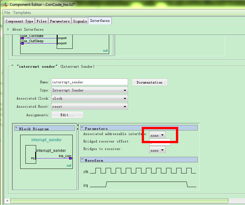
Task: Click the Bridged receiver offset field
Action: pos(160,142)
